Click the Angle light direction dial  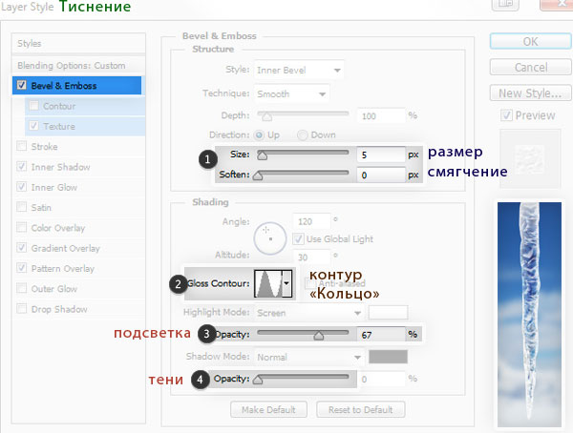[x=270, y=238]
